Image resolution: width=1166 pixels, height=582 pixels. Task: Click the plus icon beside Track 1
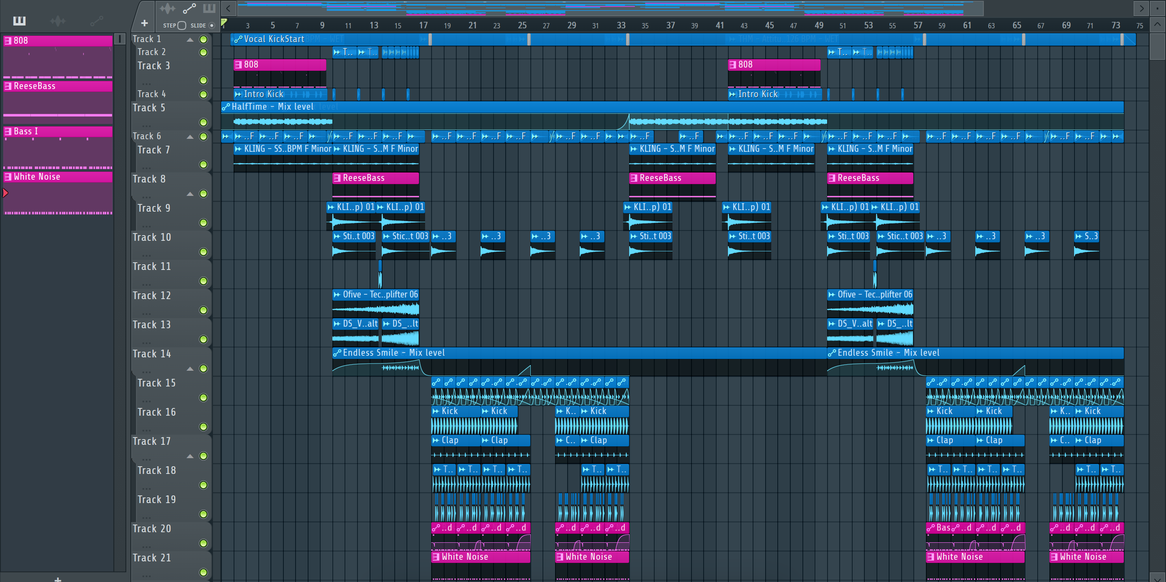click(x=145, y=23)
